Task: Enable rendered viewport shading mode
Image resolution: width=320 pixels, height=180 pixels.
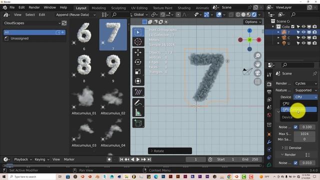Action: (254, 14)
